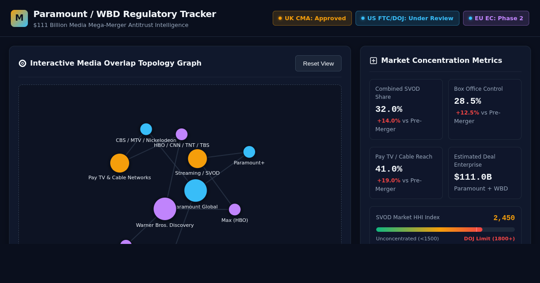
Task: Select the Warner Bros. Discovery node
Action: click(165, 209)
